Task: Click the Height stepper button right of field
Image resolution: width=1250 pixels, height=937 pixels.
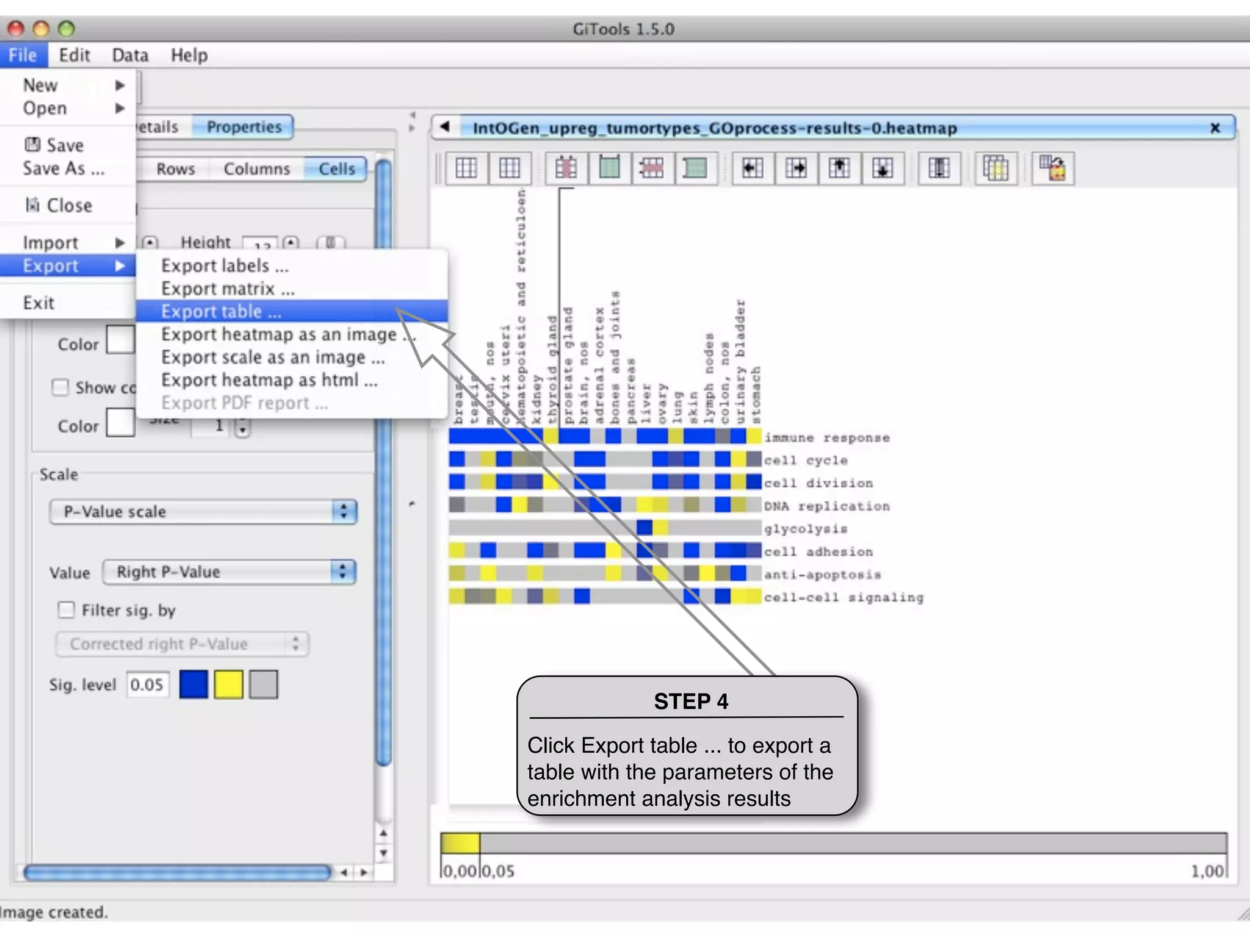Action: (291, 243)
